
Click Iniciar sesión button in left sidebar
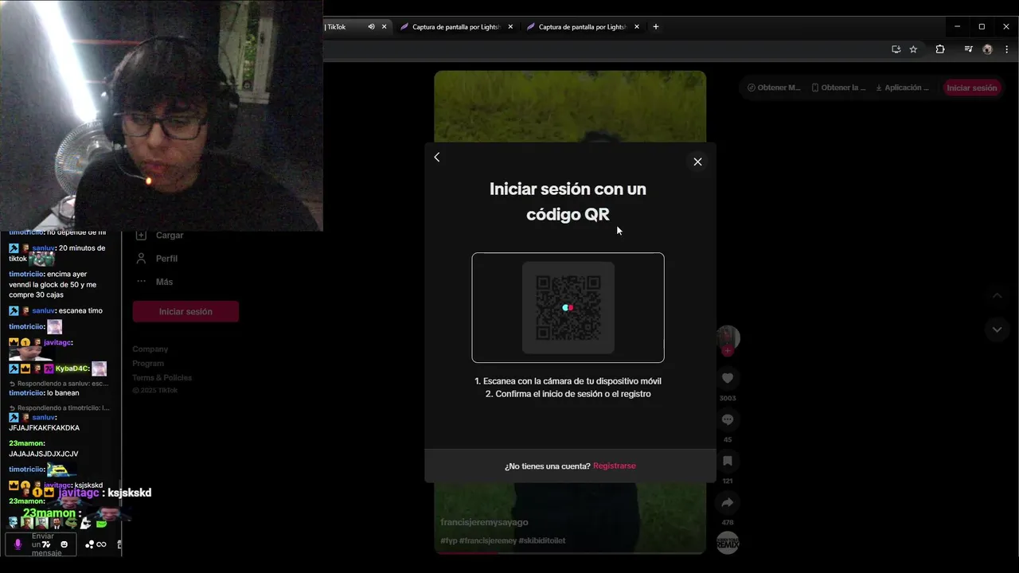185,311
